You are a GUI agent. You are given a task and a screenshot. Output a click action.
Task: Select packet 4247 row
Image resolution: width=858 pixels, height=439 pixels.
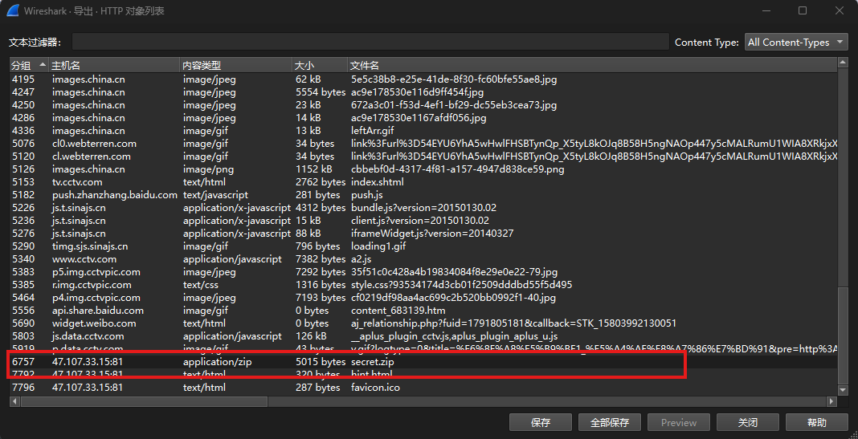(423, 92)
